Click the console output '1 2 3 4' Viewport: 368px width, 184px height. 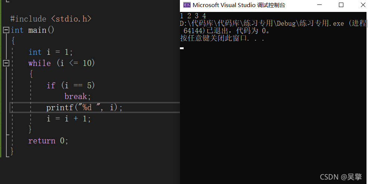(193, 16)
